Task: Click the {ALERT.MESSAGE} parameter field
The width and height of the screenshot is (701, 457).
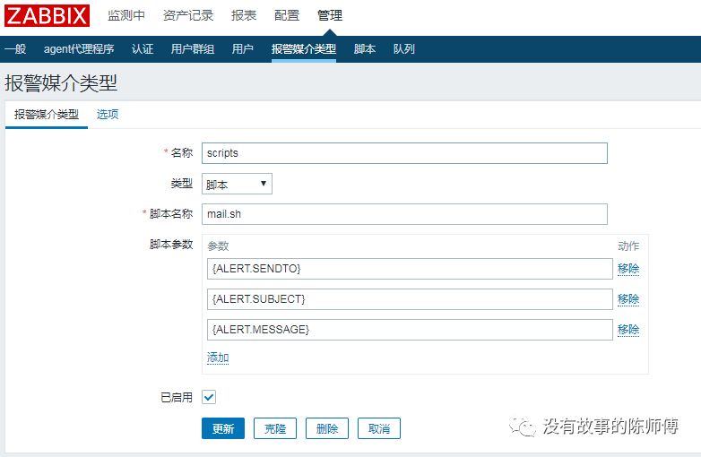Action: coord(410,329)
